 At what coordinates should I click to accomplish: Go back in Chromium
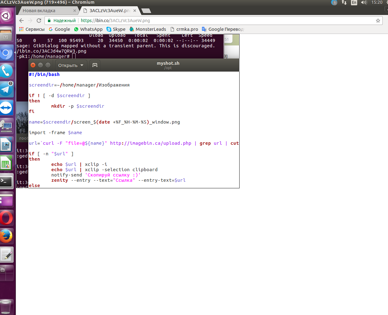21,21
